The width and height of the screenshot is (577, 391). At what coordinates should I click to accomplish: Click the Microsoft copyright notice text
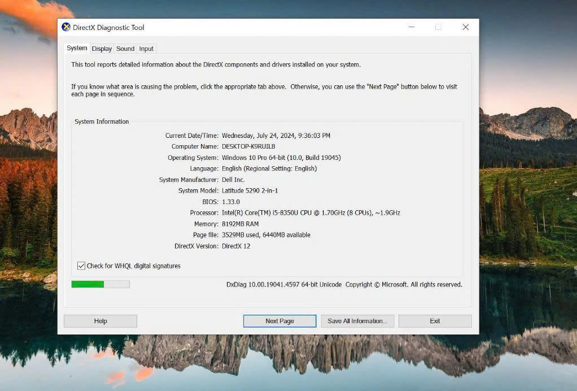pyautogui.click(x=404, y=285)
